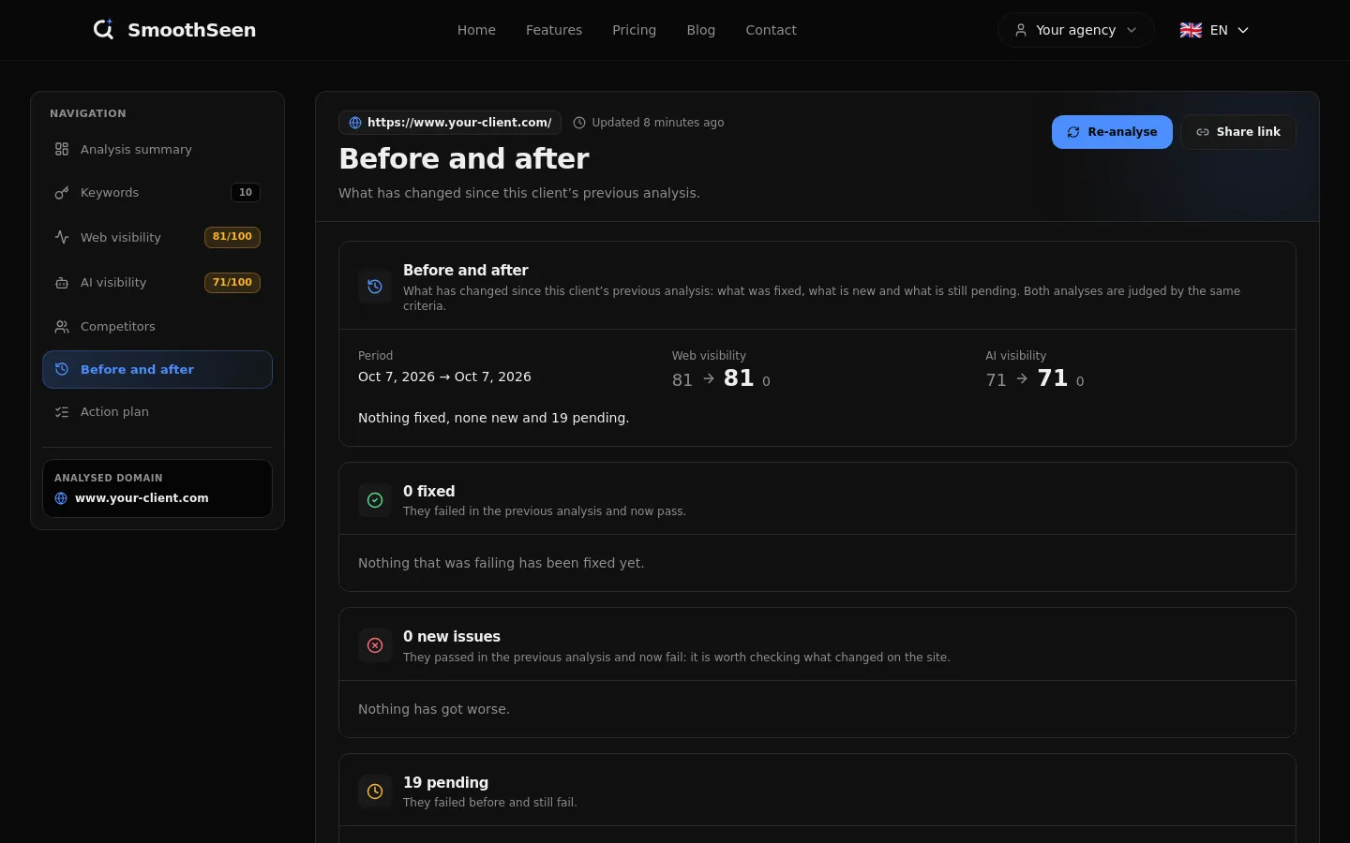Screen dimensions: 1350x843
Task: Go to the Competitors section
Action: point(157,327)
